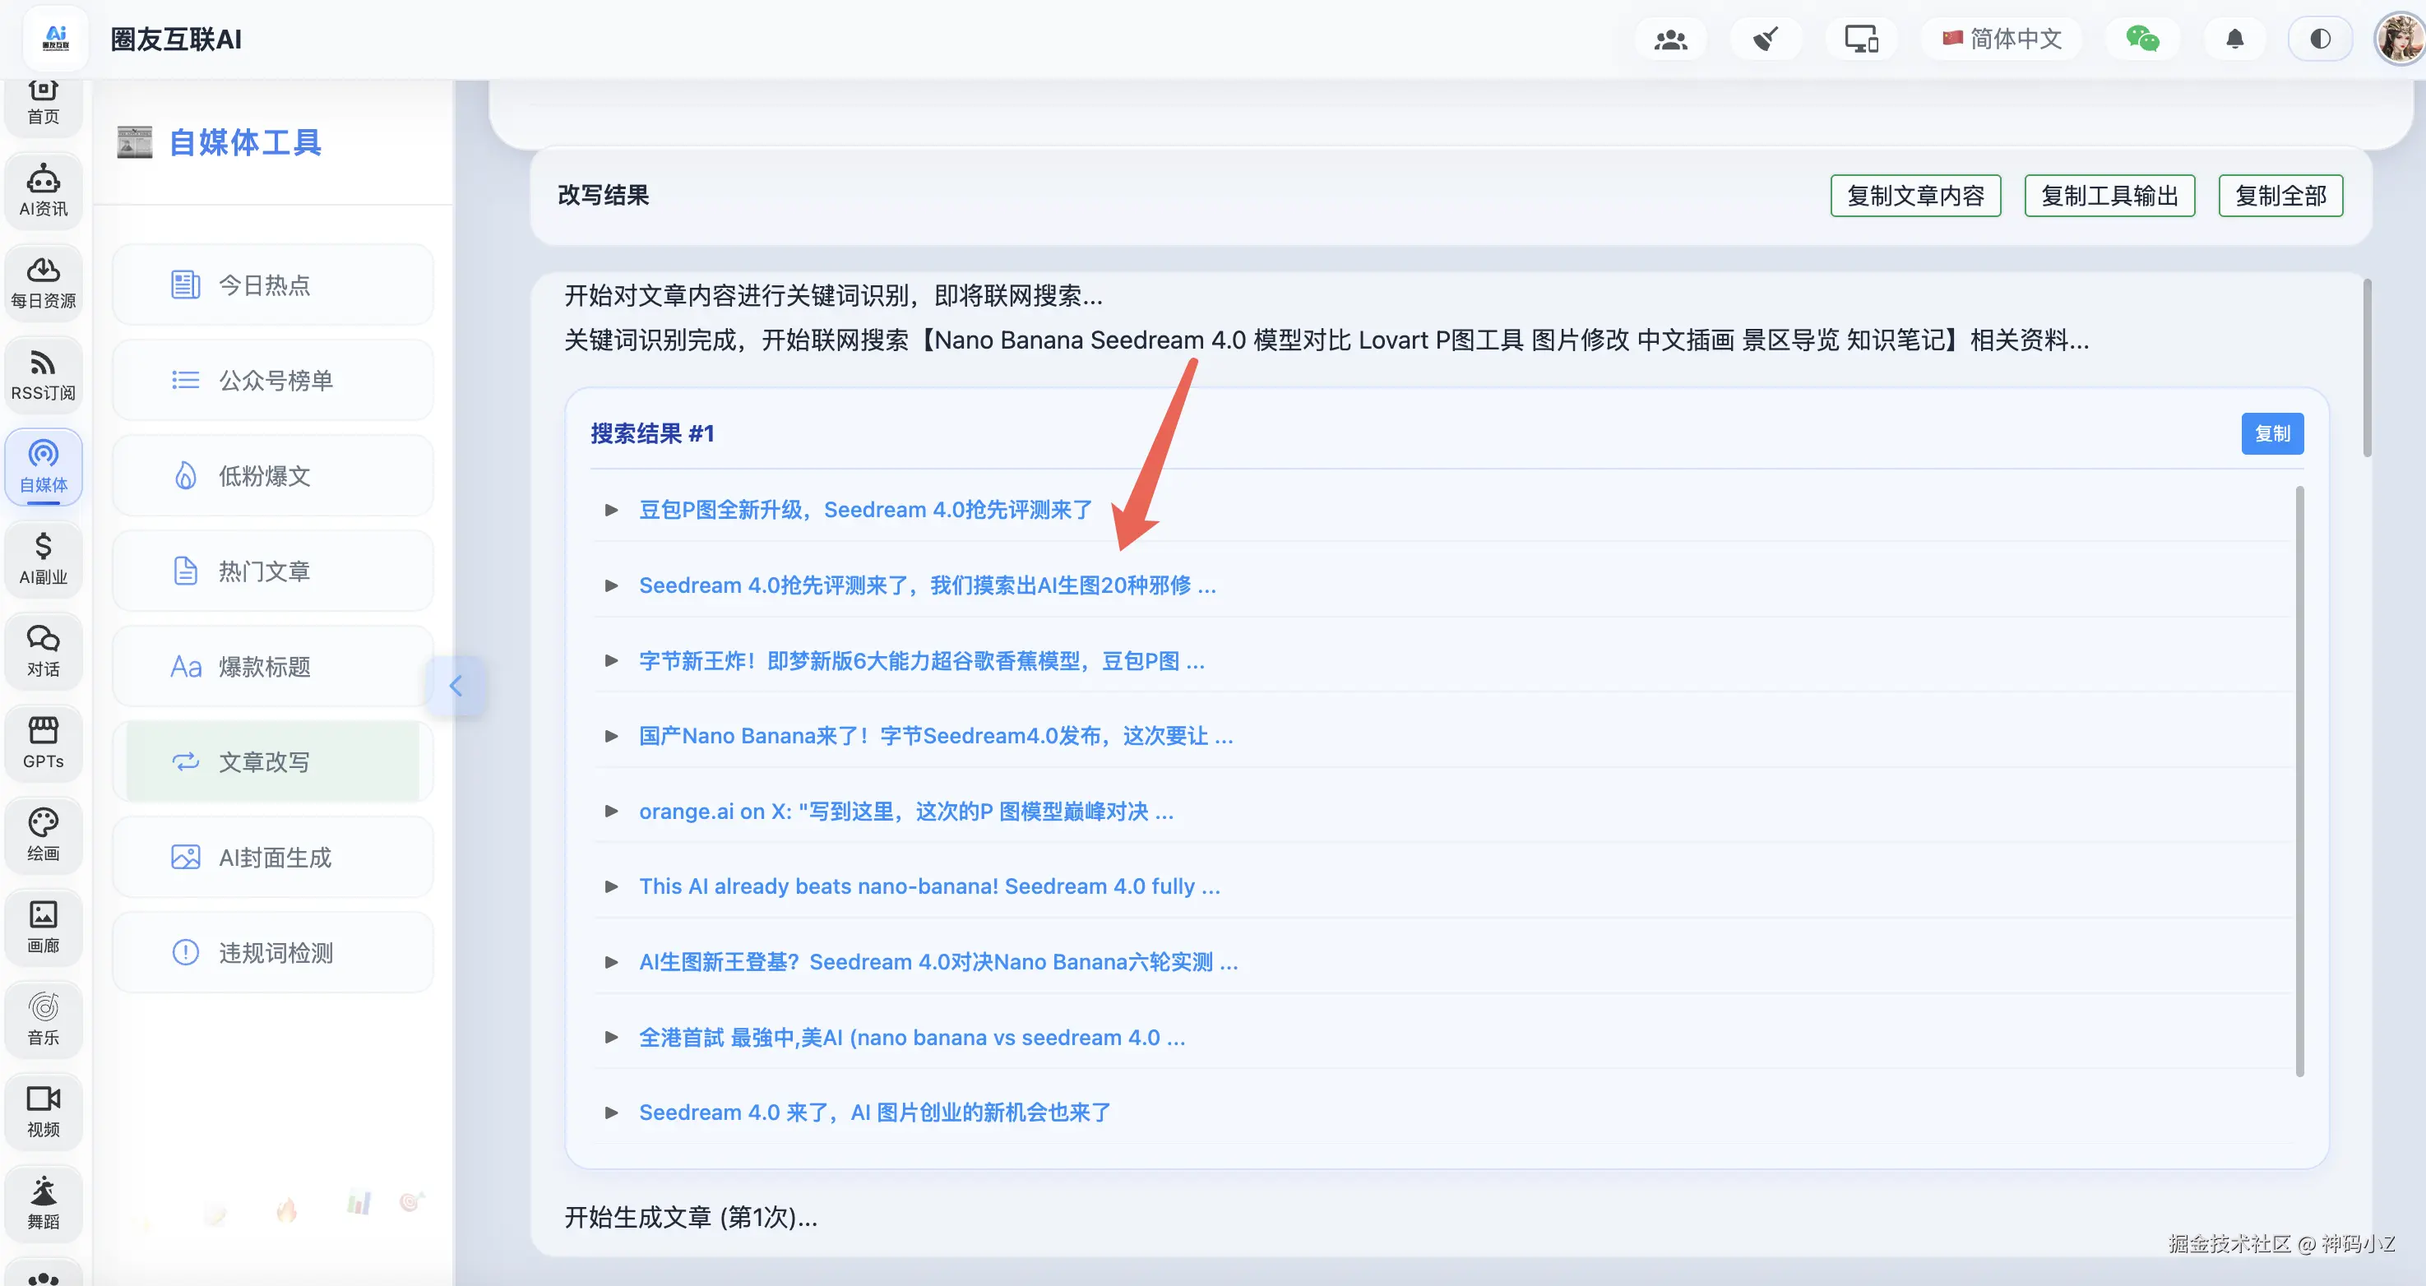Click the 复制文章内容 button
This screenshot has width=2426, height=1286.
coord(1914,196)
